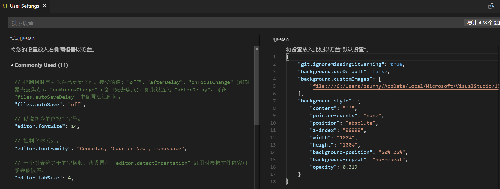Click the "z-index": "99999" line
Image resolution: width=500 pixels, height=189 pixels.
coord(338,130)
